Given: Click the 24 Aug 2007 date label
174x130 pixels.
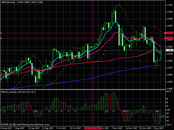Looking at the screenshot, I should tap(6, 128).
